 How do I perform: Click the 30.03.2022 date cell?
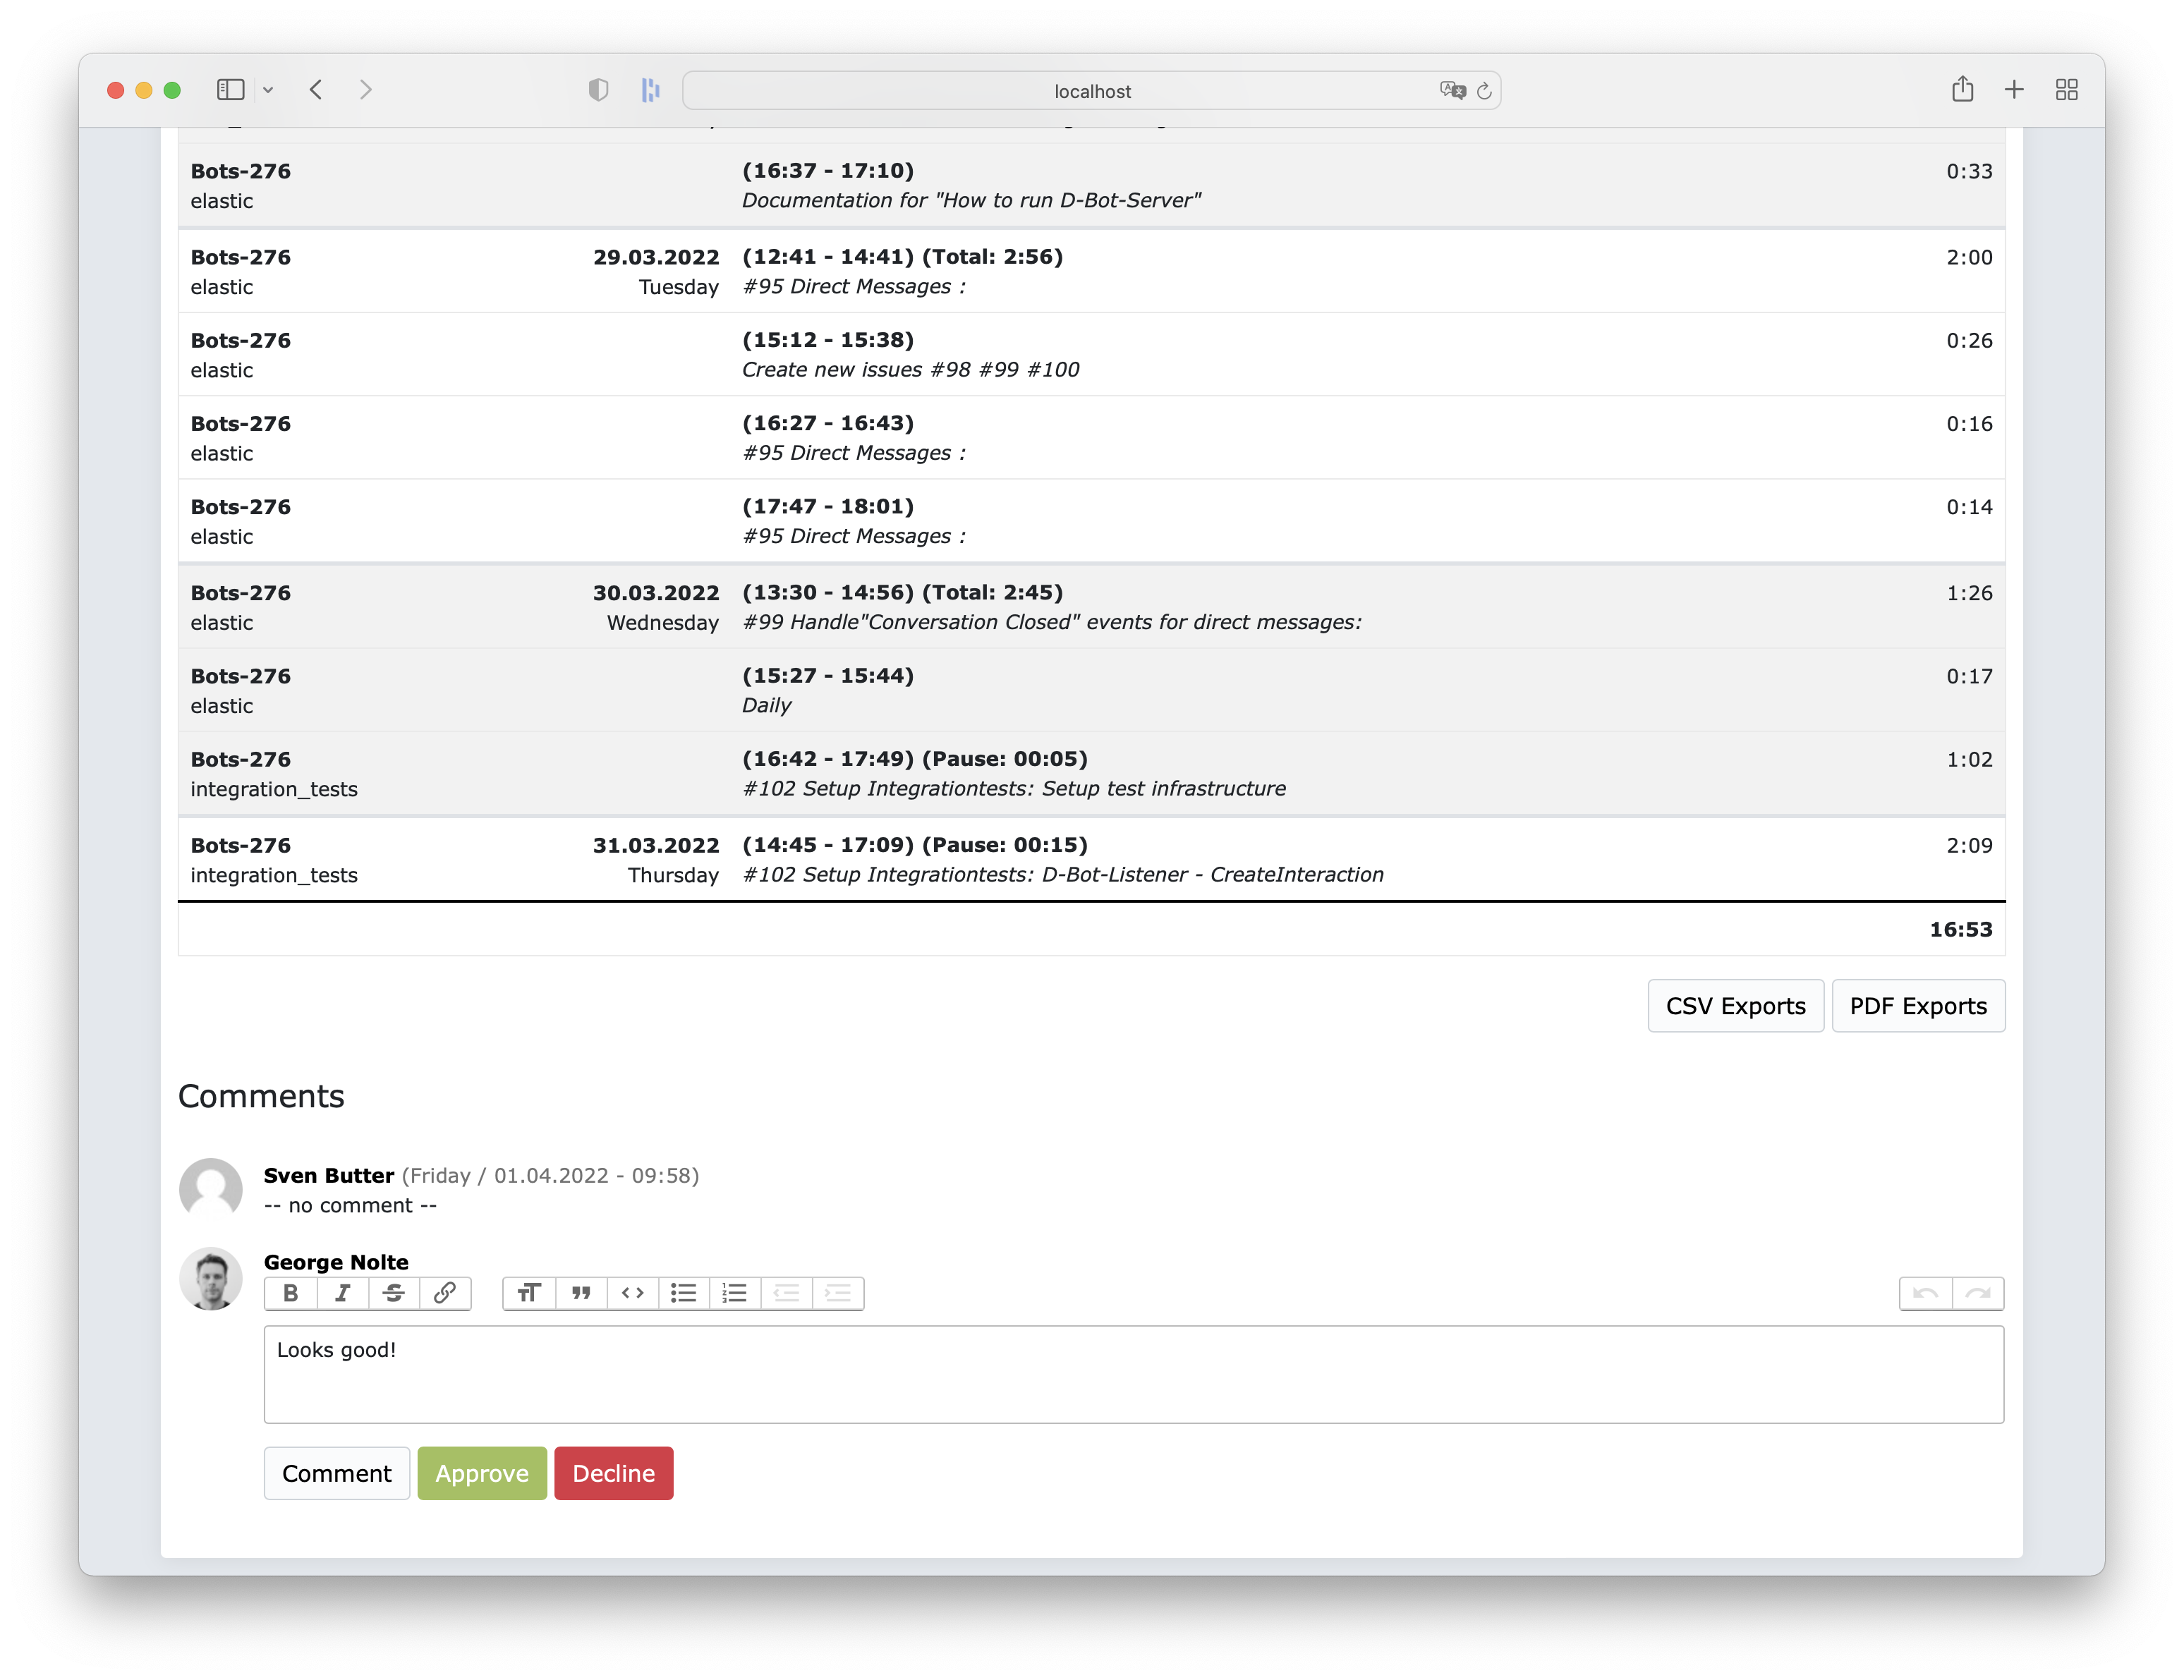pyautogui.click(x=656, y=593)
